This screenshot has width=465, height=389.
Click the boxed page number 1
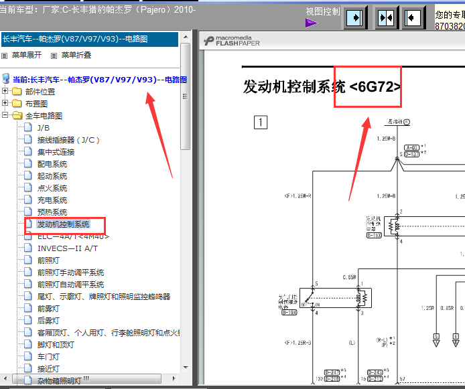[261, 122]
